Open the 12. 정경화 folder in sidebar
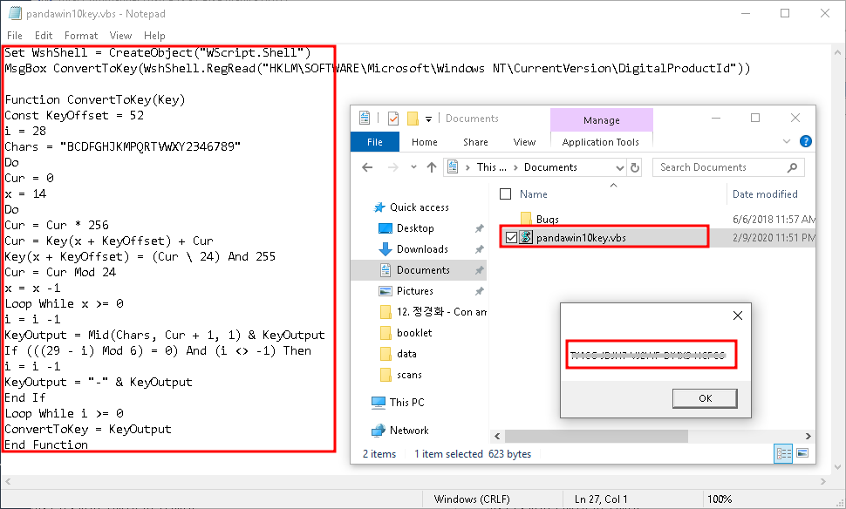The height and width of the screenshot is (509, 846). (441, 312)
